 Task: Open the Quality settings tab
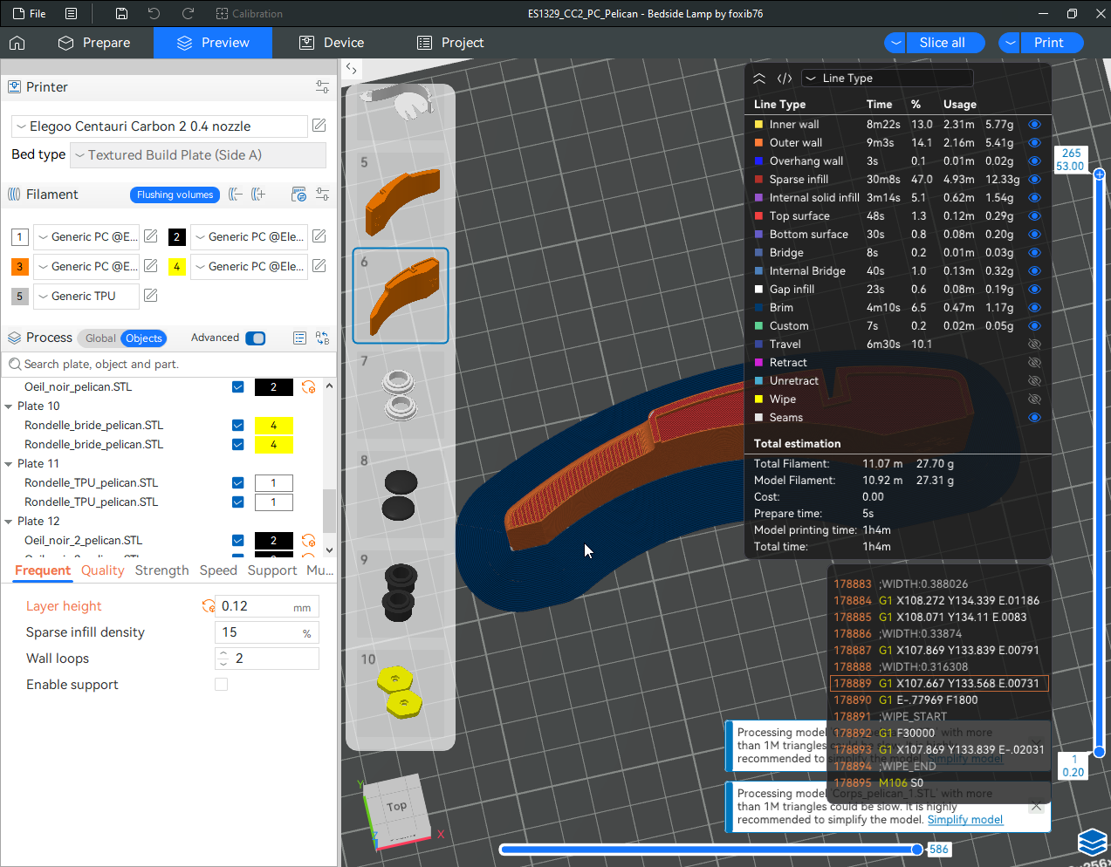coord(103,570)
